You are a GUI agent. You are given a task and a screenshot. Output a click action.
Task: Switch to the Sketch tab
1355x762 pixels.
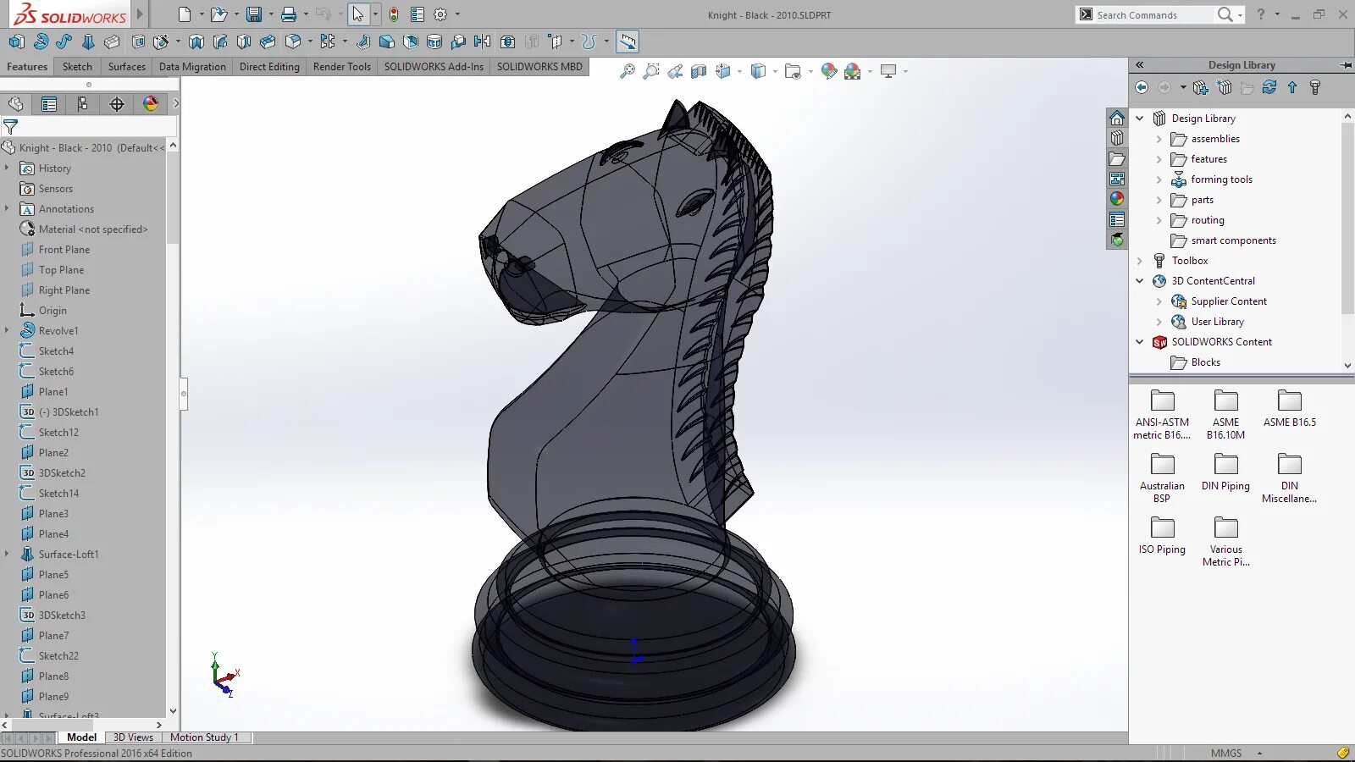coord(77,67)
